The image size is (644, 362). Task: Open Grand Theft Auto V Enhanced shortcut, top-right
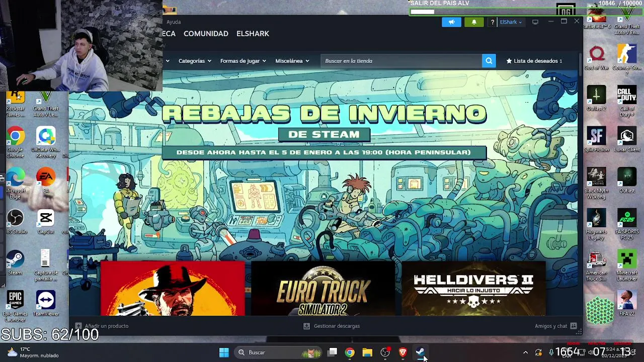point(627,19)
